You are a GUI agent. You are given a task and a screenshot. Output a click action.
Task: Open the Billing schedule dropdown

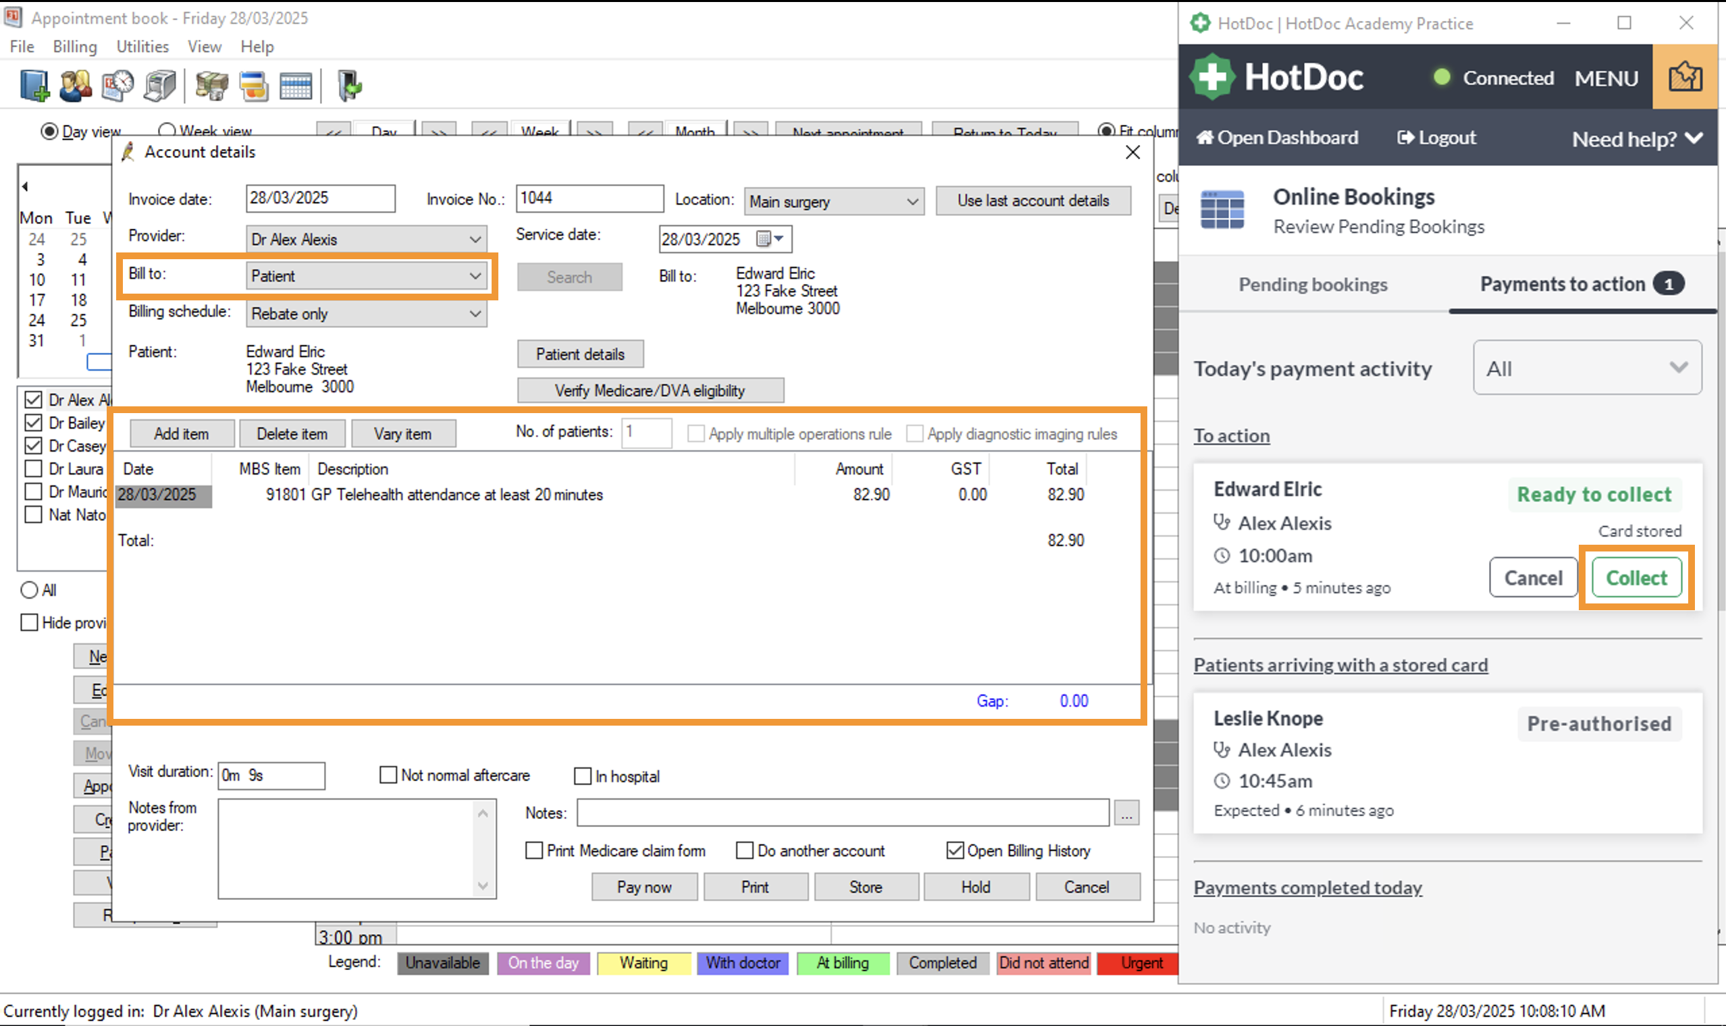(367, 314)
